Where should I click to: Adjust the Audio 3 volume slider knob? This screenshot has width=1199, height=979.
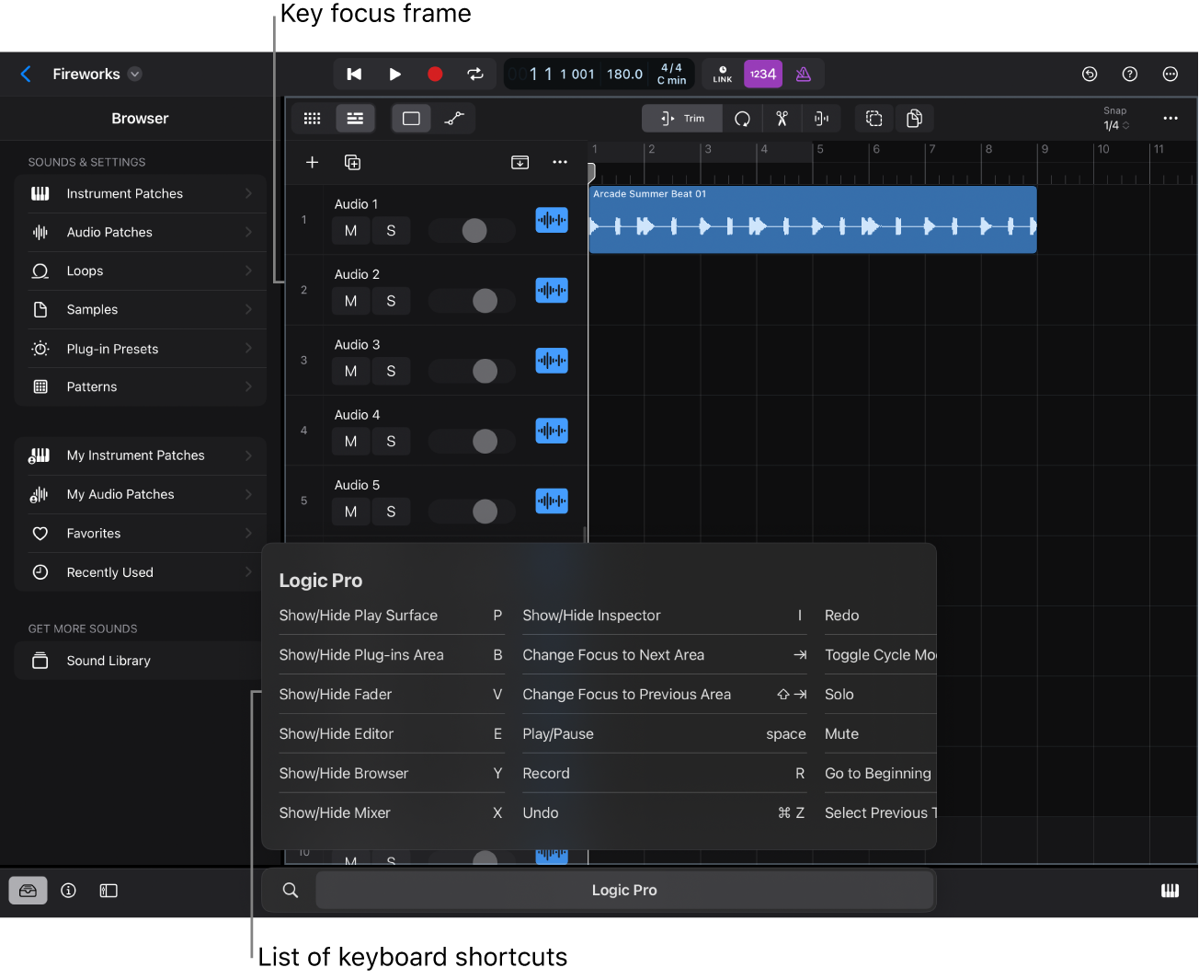tap(485, 372)
